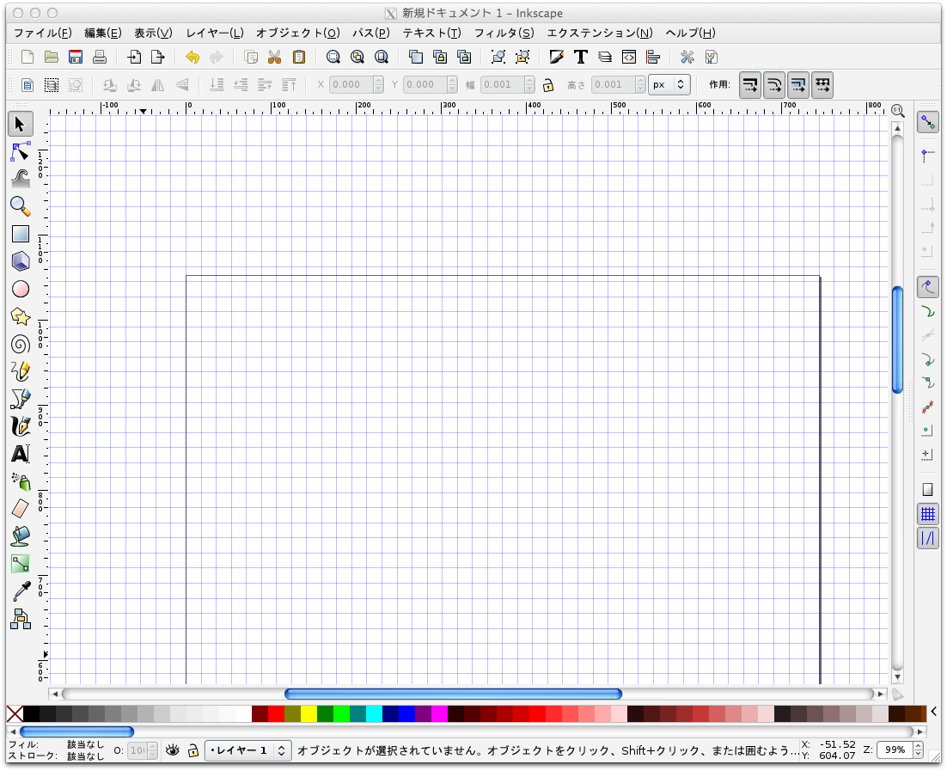Click the zoom percentage stepper
The height and width of the screenshot is (771, 947).
click(x=919, y=750)
